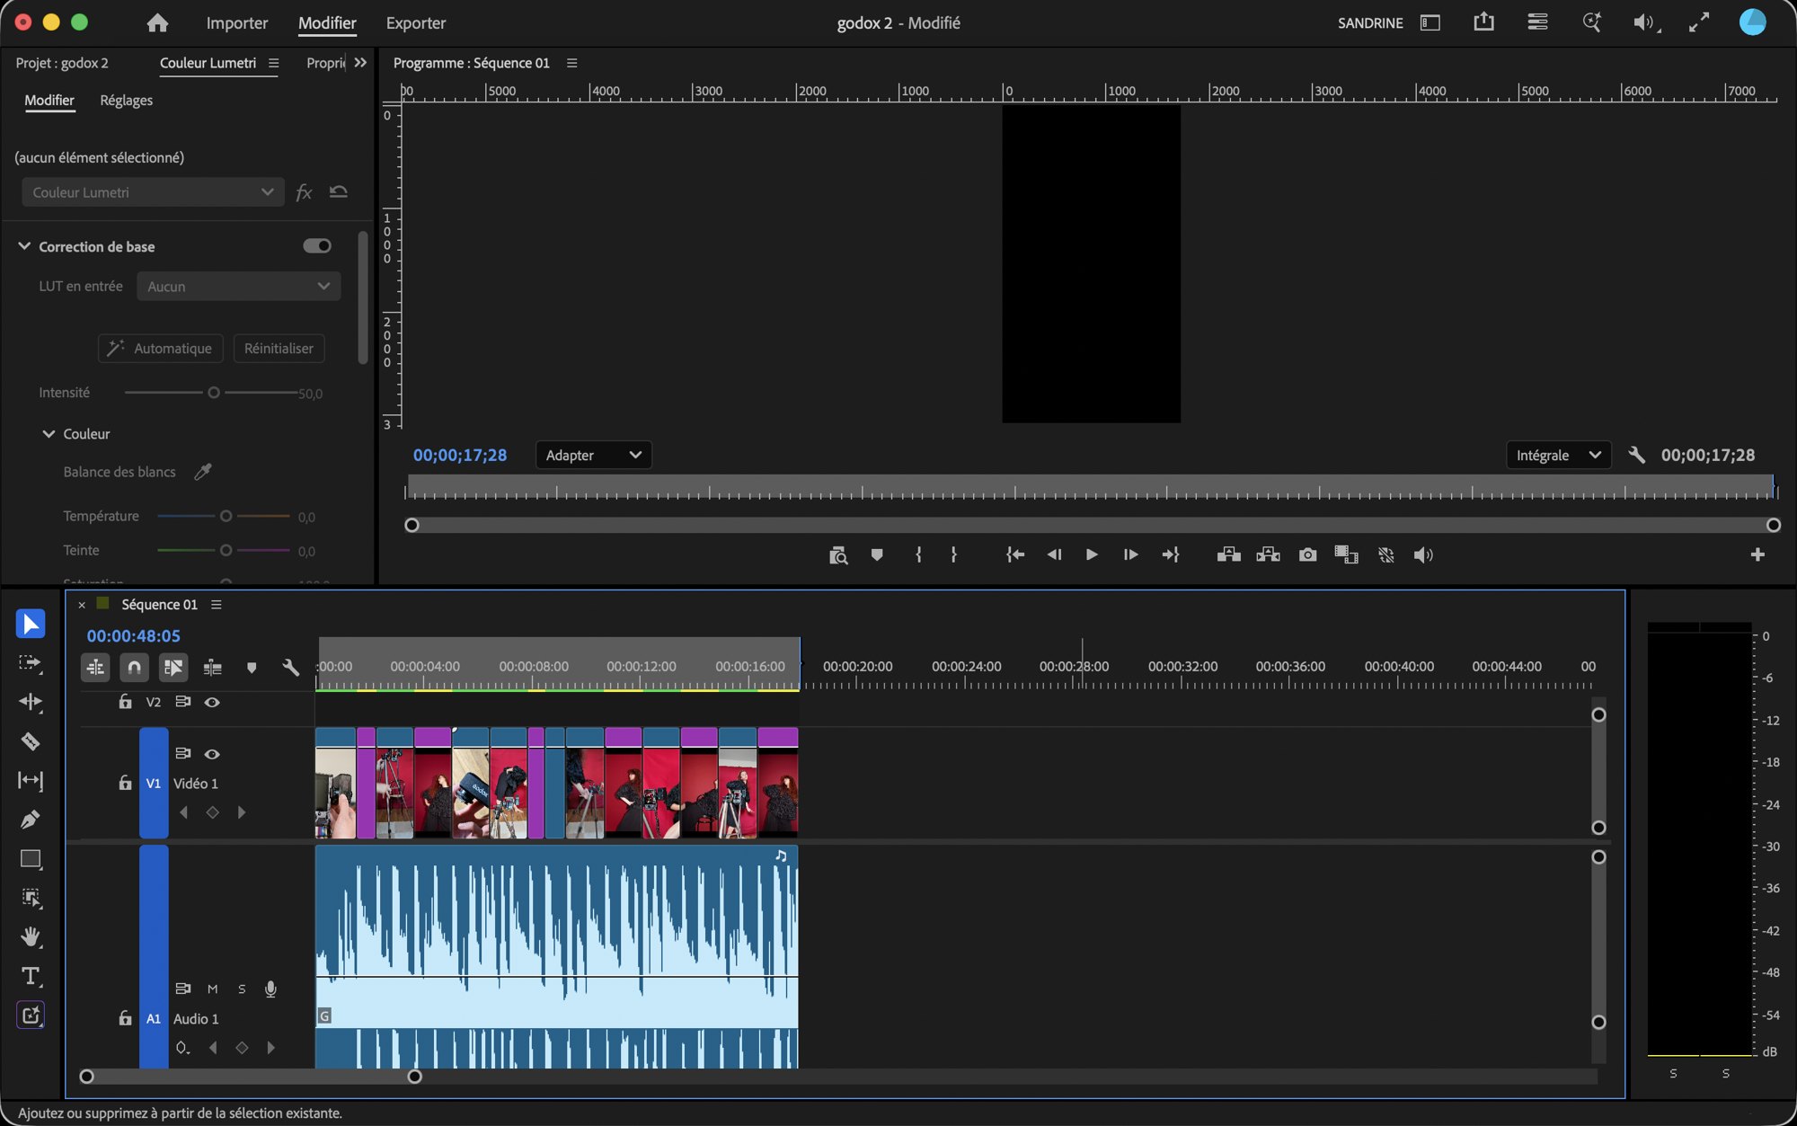The width and height of the screenshot is (1797, 1126).
Task: Click the white balance eyedropper
Action: click(203, 472)
